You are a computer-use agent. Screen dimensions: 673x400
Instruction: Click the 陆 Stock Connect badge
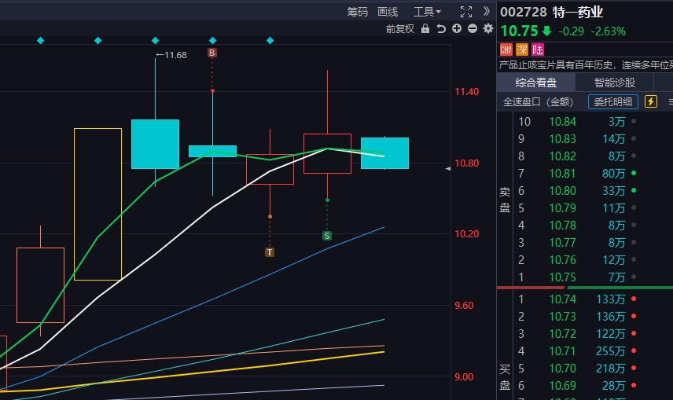[x=538, y=50]
